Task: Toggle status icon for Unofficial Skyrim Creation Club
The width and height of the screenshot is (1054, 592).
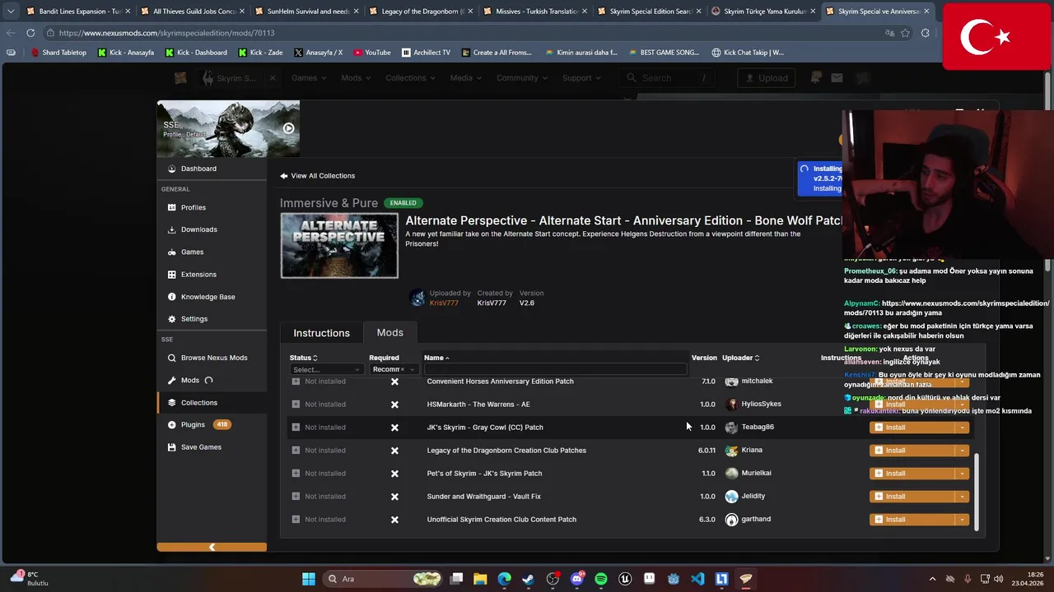Action: (296, 520)
